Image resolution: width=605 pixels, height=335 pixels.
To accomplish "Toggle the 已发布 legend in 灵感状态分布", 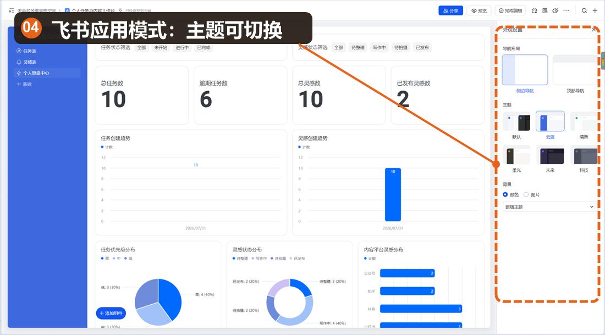I will click(x=297, y=258).
